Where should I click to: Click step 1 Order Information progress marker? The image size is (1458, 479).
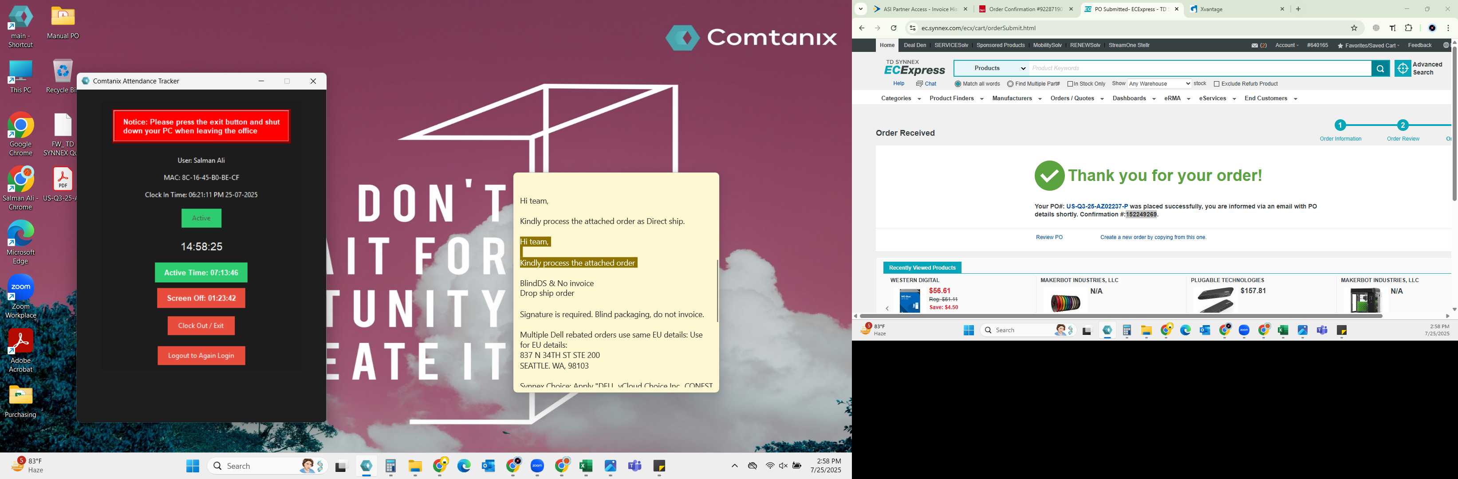[x=1340, y=125]
